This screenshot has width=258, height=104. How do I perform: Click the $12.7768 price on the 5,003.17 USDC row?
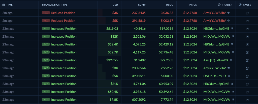(190, 21)
